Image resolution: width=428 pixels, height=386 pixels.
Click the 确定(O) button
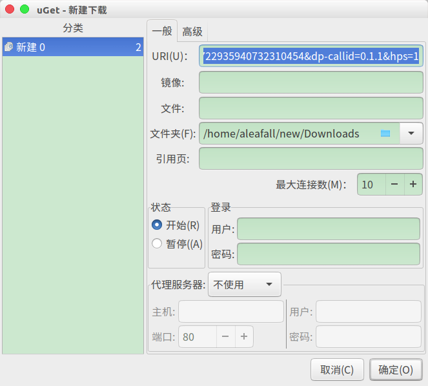tap(396, 370)
